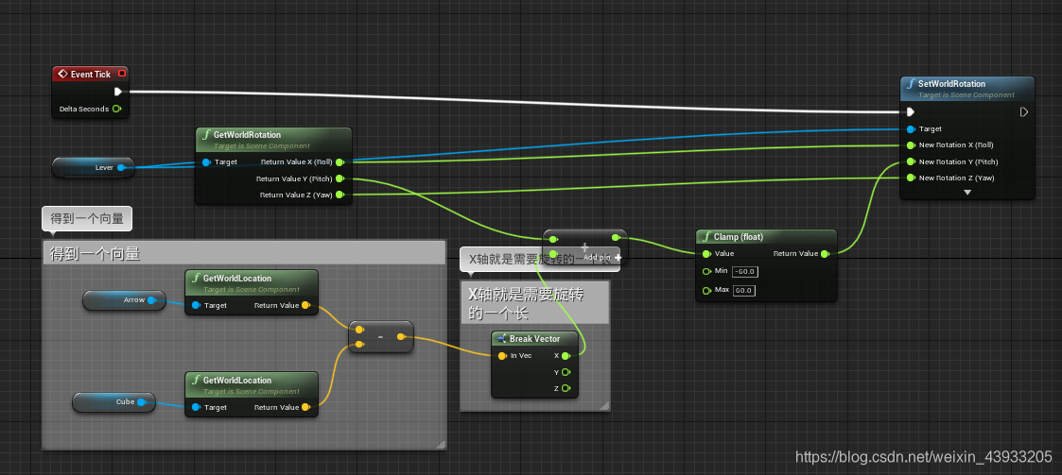Click the Break Vector X output pin
Screen dimensions: 1062x475
[566, 355]
